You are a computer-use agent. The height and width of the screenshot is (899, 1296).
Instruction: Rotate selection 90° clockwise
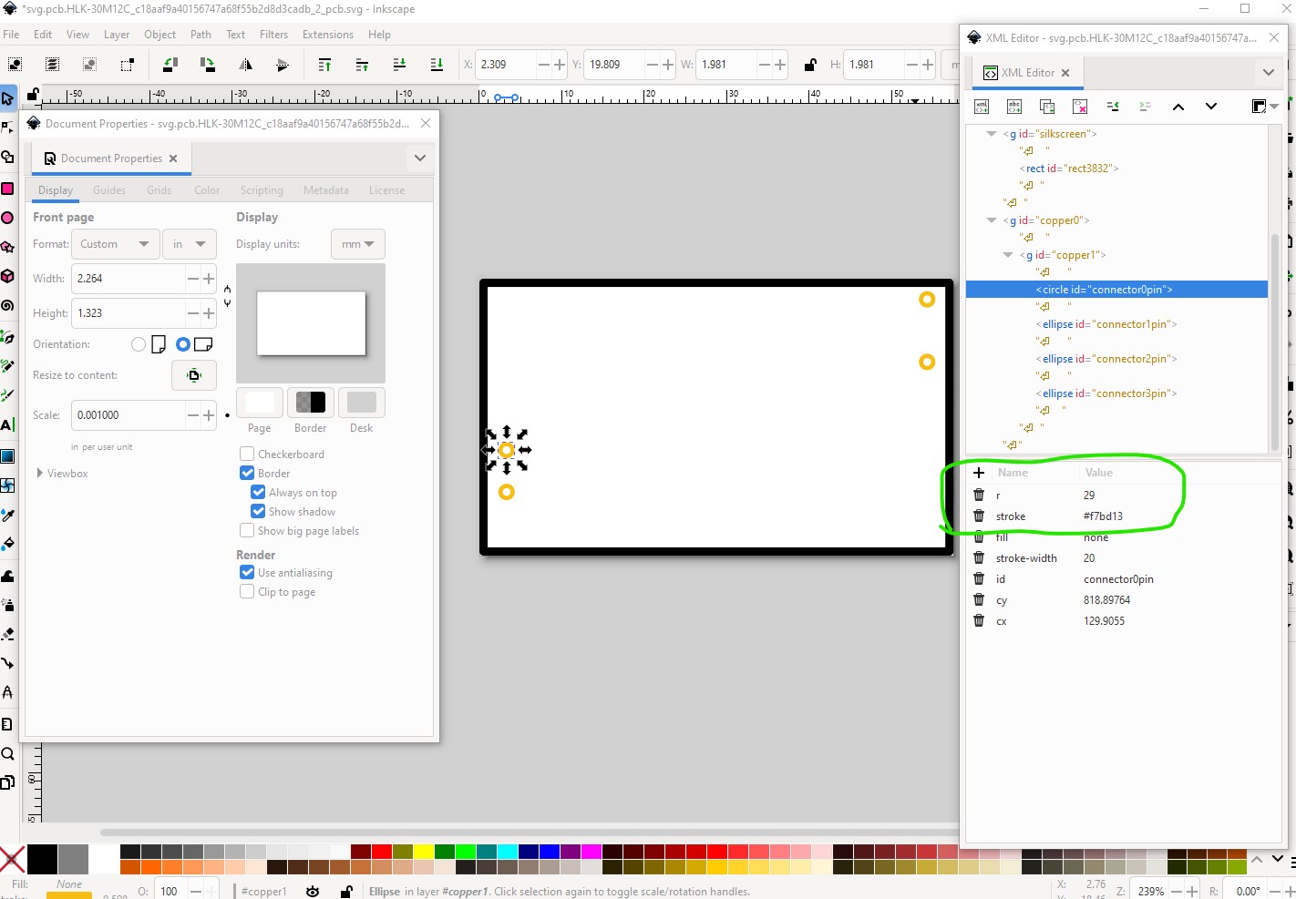[x=207, y=65]
